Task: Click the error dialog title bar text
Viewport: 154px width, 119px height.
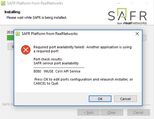Action: click(50, 34)
